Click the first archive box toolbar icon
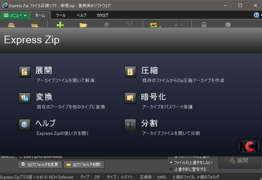The height and width of the screenshot is (180, 262). [x=12, y=25]
